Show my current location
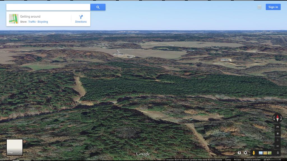This screenshot has width=287, height=161. click(277, 133)
